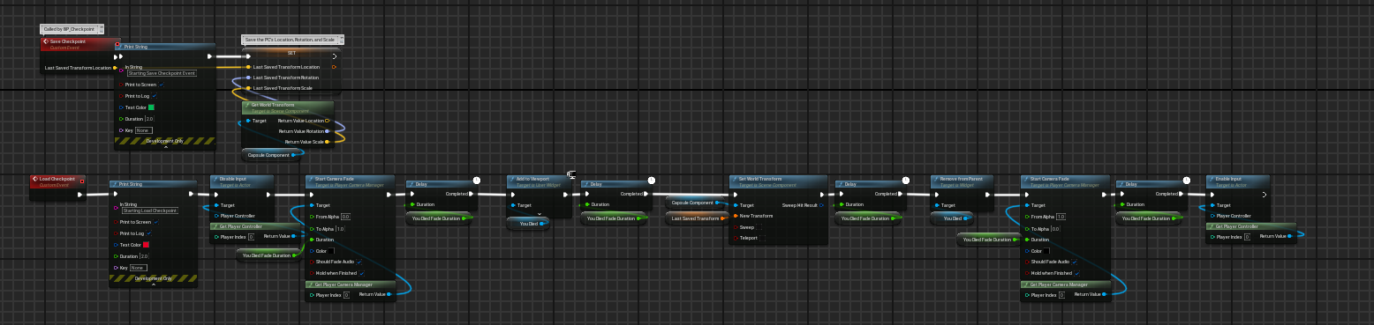Click the In String field 'Starting Load Checkpoint'
The height and width of the screenshot is (325, 1374).
[150, 211]
